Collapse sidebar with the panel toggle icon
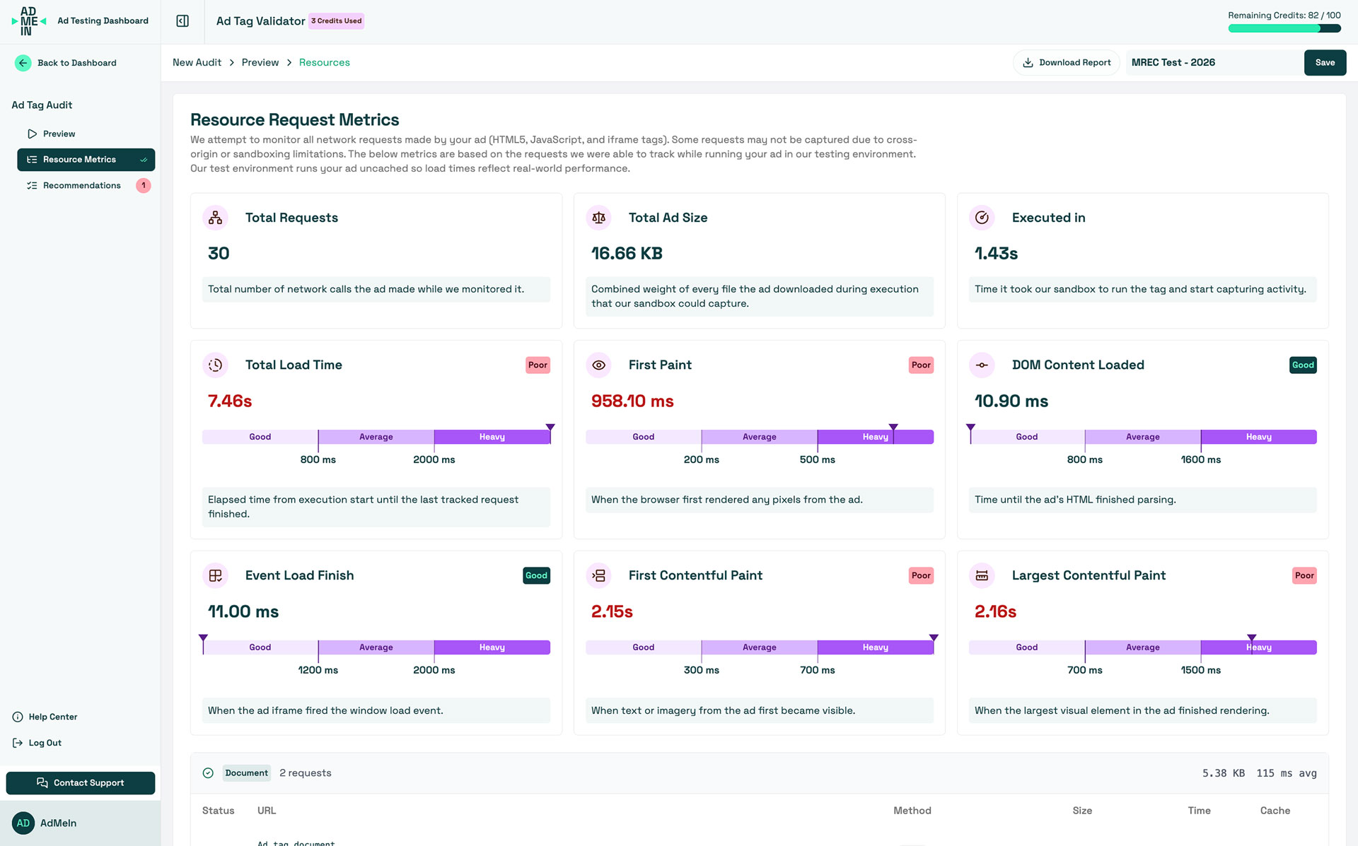 182,21
